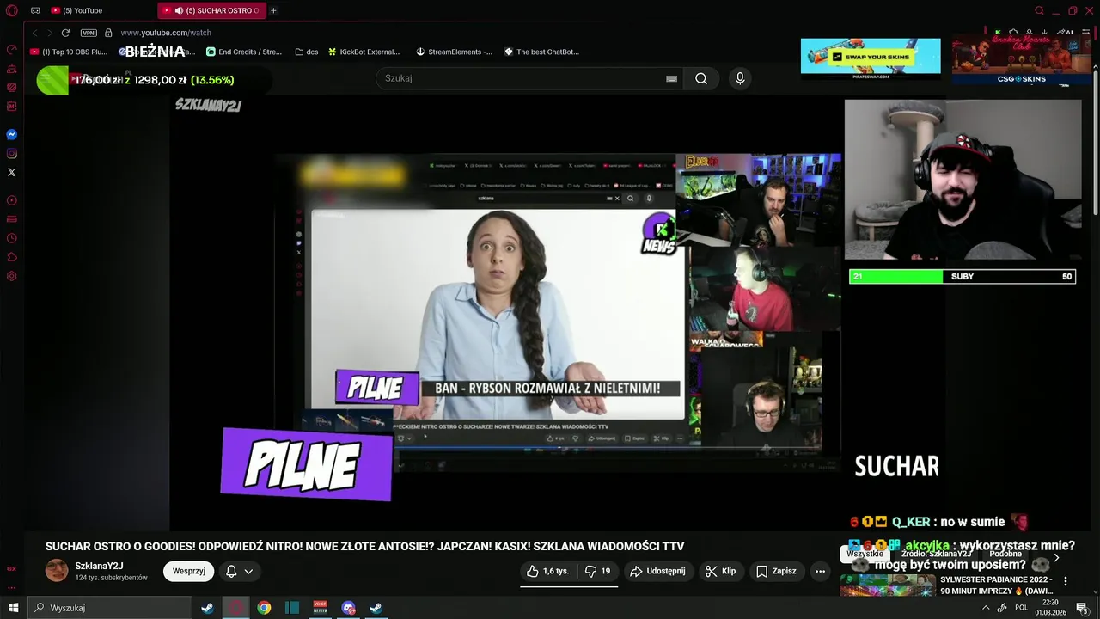Open Windows notification center icon
Image resolution: width=1100 pixels, height=619 pixels.
pyautogui.click(x=1082, y=608)
